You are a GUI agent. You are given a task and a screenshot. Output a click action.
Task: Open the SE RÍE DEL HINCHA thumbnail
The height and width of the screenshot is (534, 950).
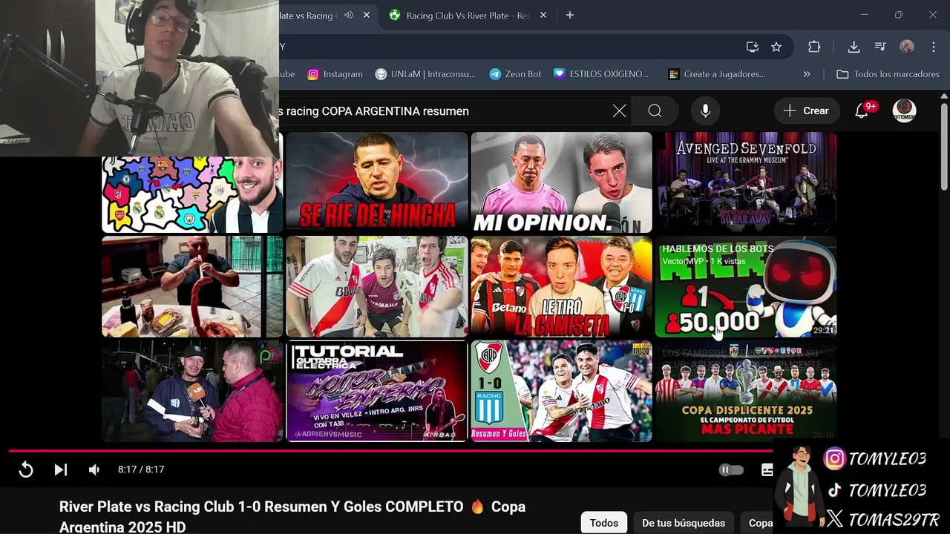point(377,182)
